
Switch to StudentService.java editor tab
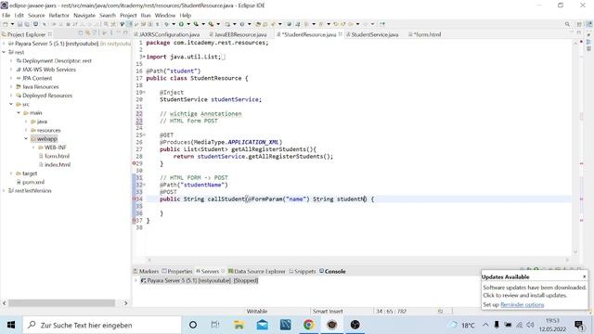coord(374,34)
